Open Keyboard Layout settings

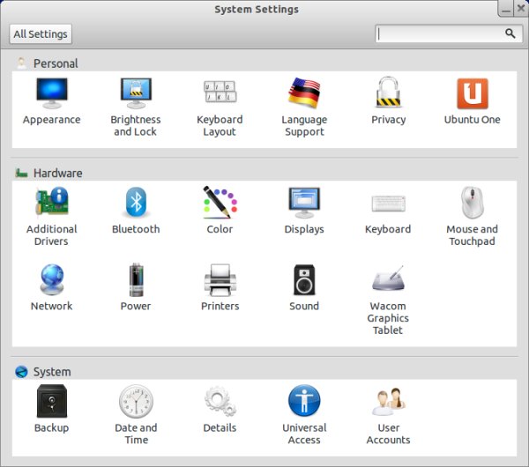pos(220,107)
